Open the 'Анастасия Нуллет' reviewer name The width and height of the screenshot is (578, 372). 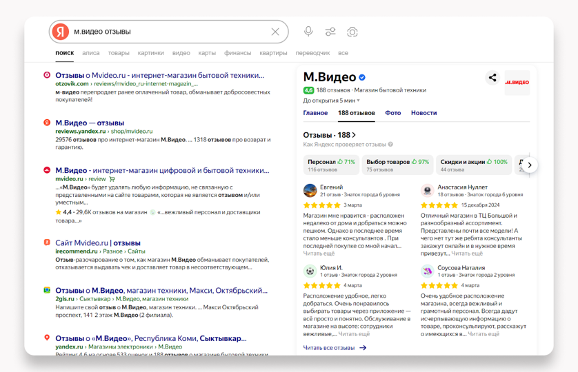pos(462,187)
